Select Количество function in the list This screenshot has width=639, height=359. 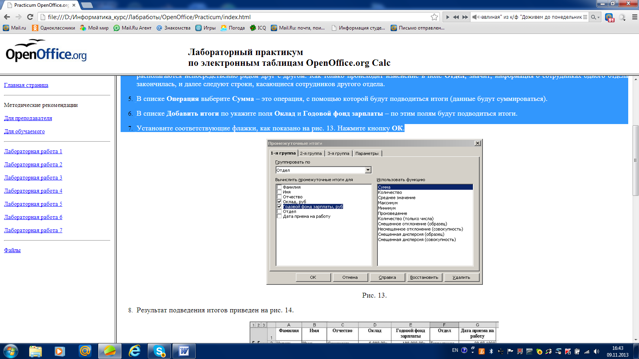click(390, 192)
